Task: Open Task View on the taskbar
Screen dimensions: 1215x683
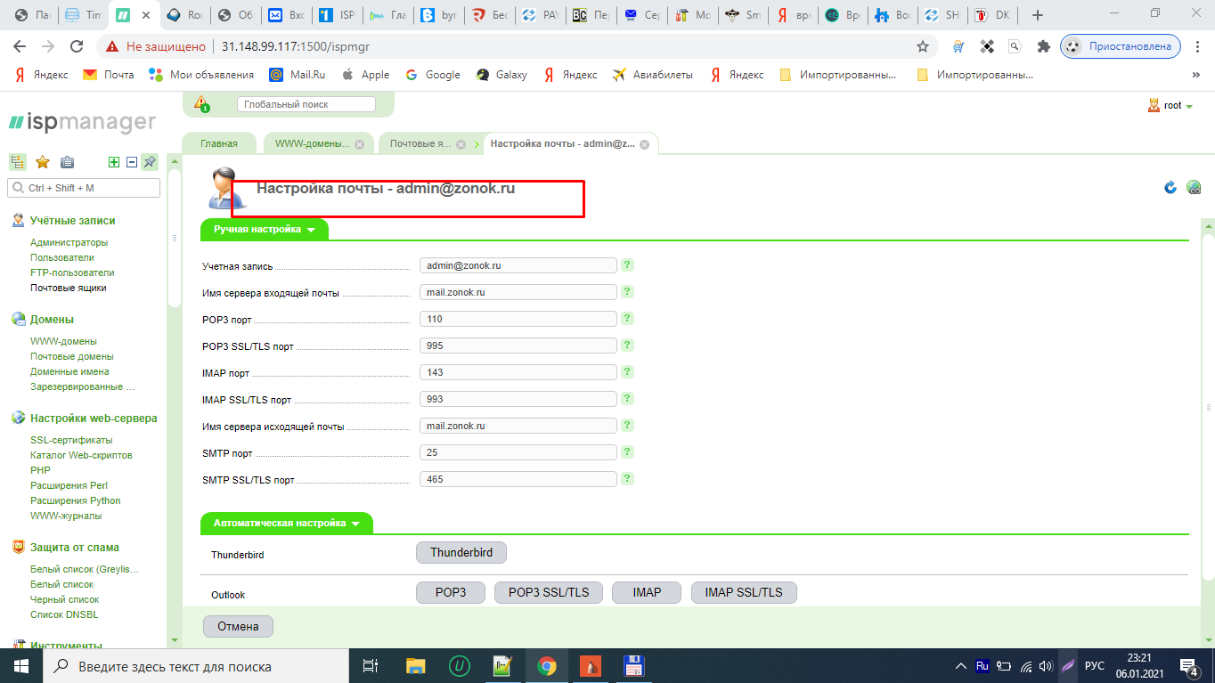Action: [x=371, y=666]
